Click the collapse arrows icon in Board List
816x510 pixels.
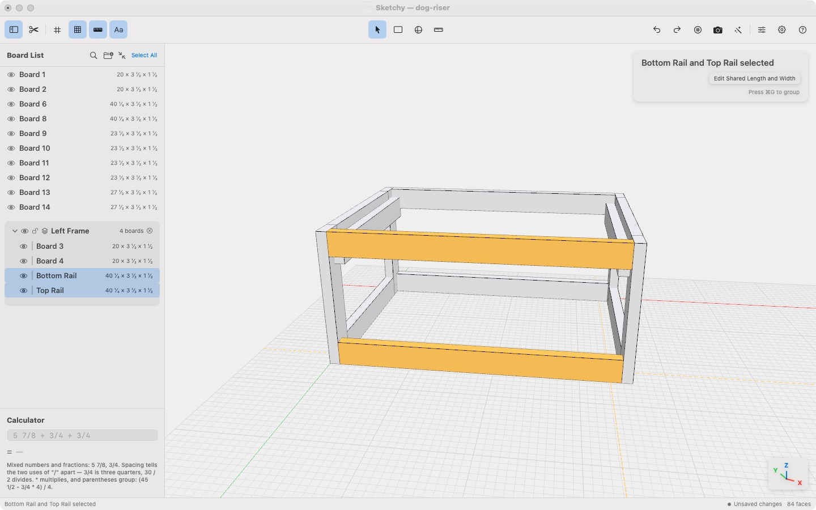(122, 55)
